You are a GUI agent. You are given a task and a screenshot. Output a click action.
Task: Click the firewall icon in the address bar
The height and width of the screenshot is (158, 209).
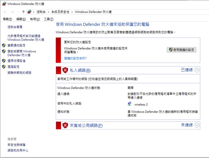pyautogui.click(x=29, y=12)
